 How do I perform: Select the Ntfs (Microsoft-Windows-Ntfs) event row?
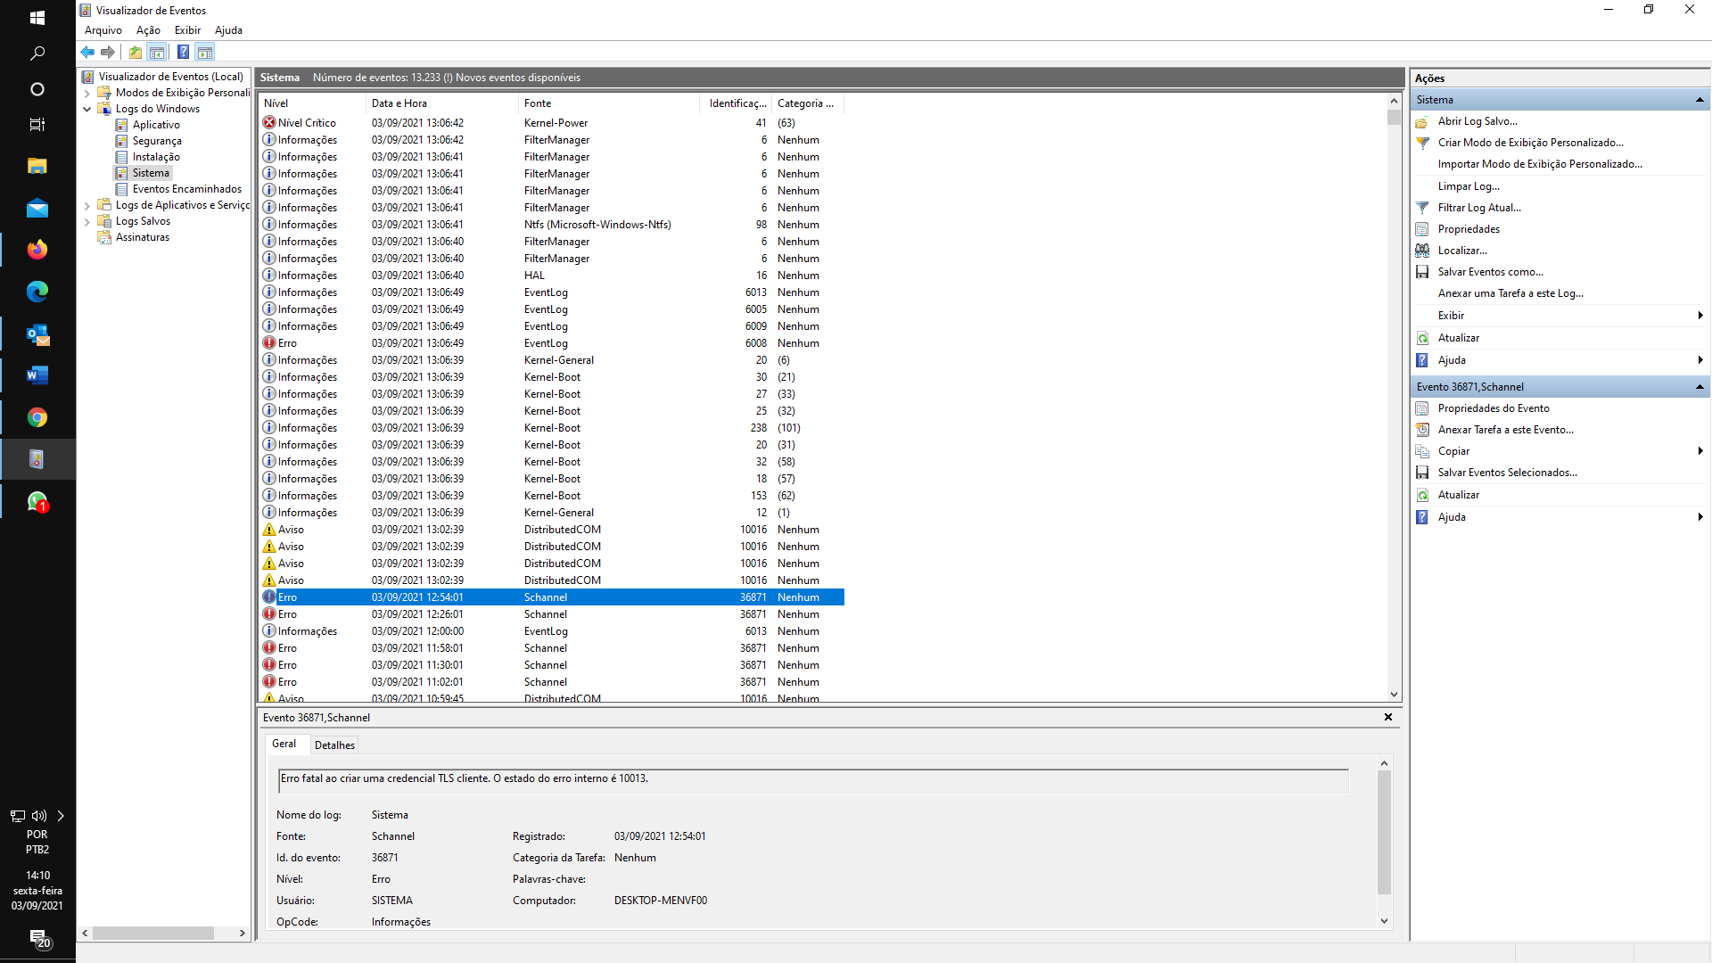pos(551,225)
